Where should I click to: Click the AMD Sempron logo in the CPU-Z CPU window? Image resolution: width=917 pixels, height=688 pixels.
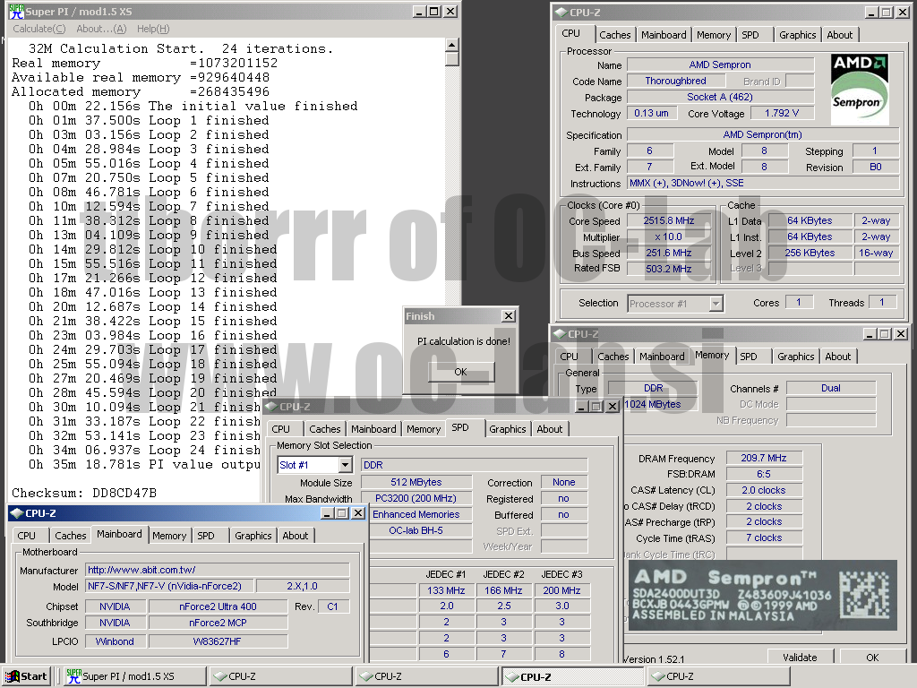(x=860, y=90)
